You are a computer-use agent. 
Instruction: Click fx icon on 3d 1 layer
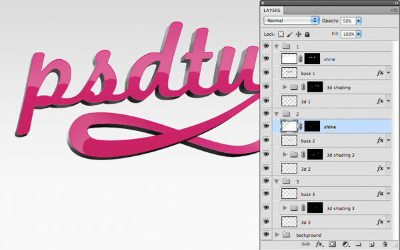380,101
